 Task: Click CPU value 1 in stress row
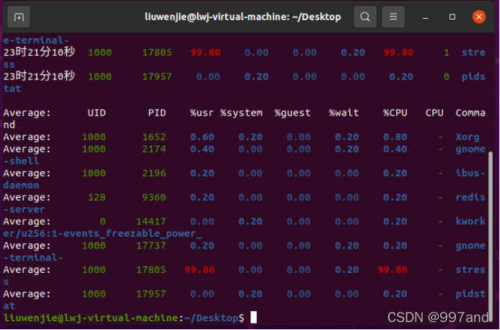(447, 53)
